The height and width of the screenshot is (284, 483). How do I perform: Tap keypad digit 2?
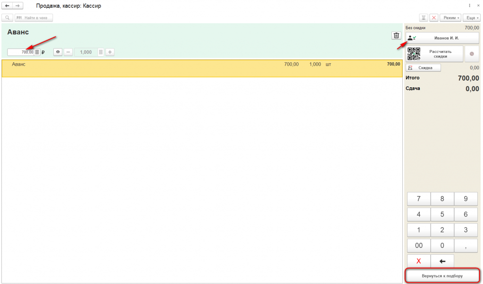point(442,230)
